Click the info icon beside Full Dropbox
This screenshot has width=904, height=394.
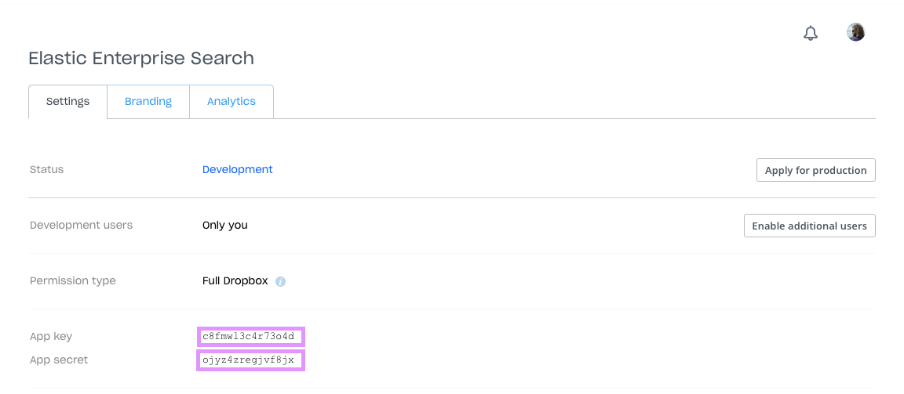pyautogui.click(x=280, y=281)
